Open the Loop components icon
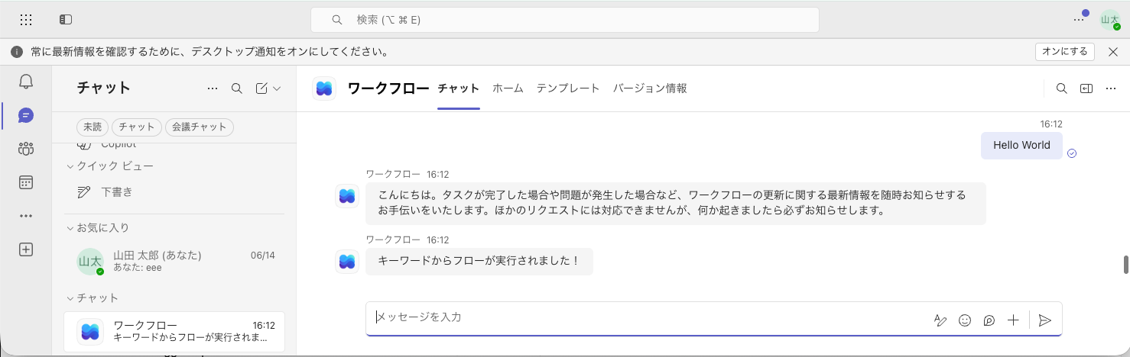Viewport: 1130px width, 357px height. [x=989, y=320]
